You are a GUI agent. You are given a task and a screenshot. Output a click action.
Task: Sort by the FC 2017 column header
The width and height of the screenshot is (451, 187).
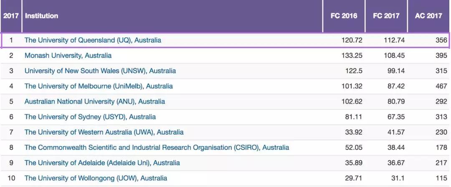386,16
